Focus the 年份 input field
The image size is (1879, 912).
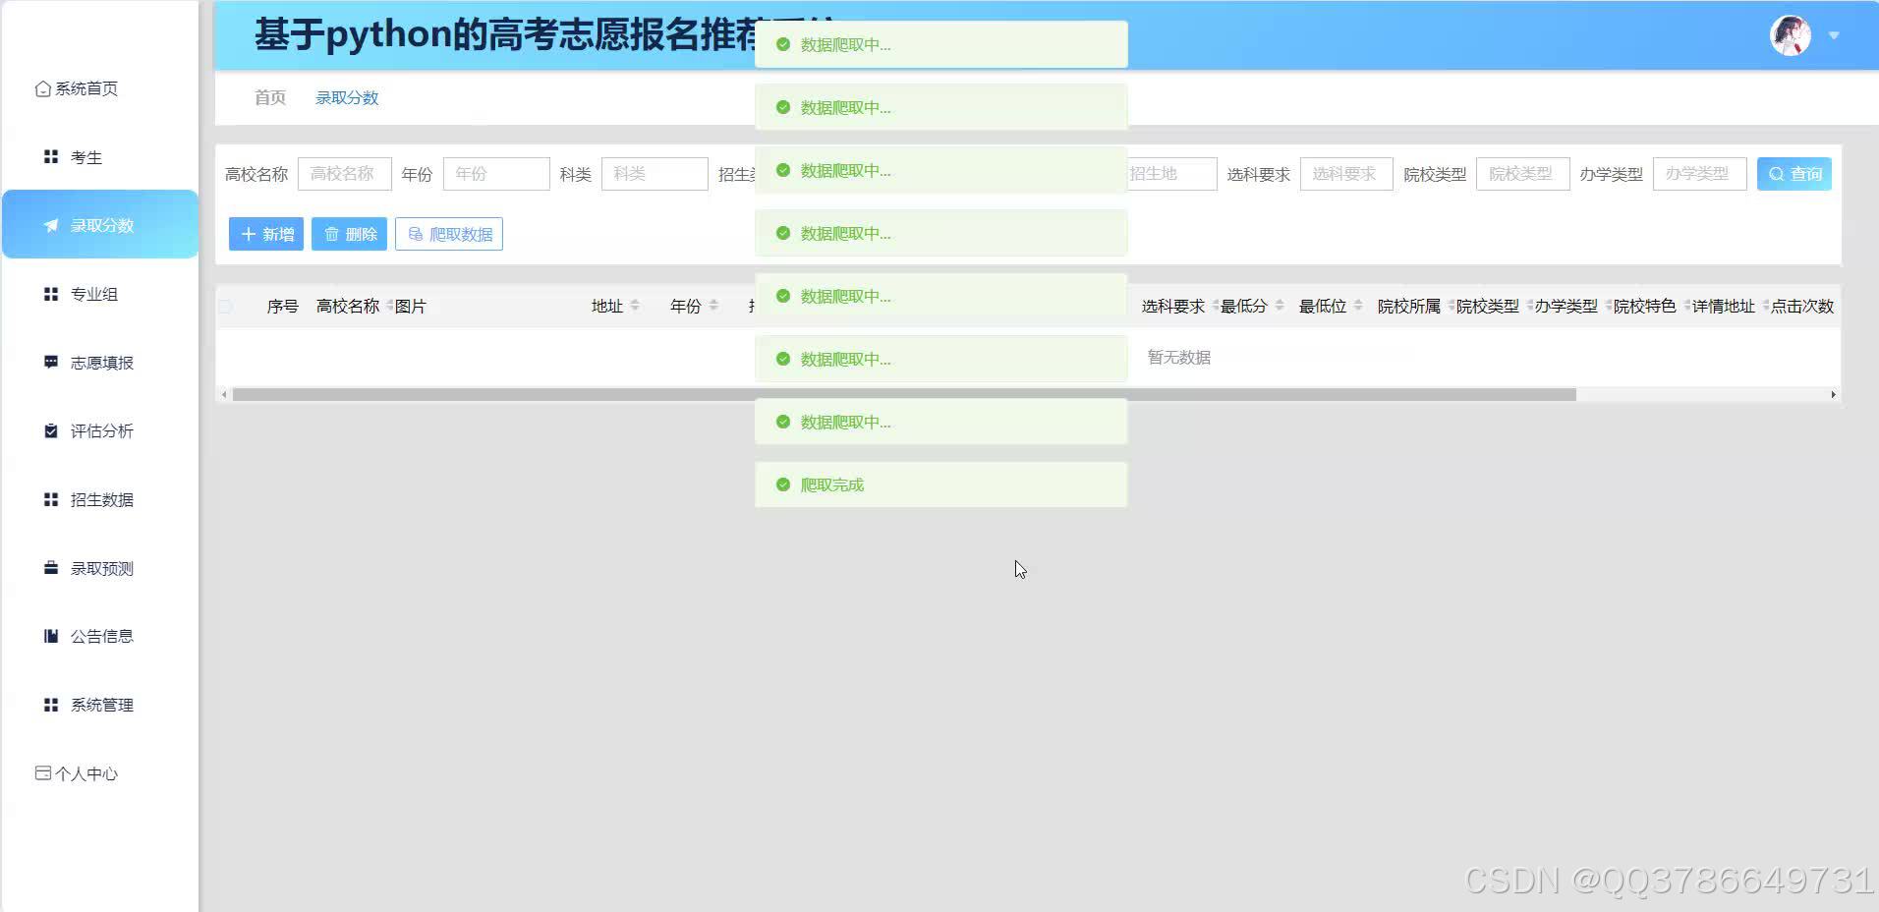(496, 174)
